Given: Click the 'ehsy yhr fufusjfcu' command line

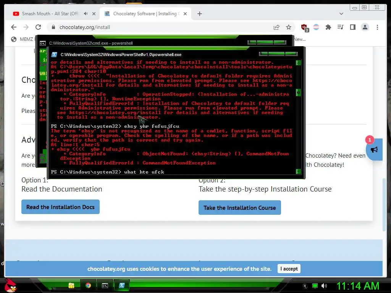Looking at the screenshot, I should pos(115,126).
